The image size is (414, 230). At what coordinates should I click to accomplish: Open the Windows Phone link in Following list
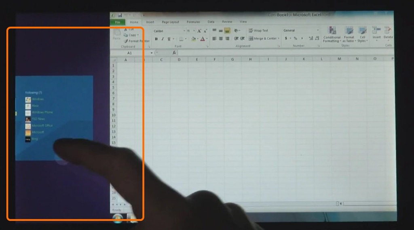coord(42,112)
